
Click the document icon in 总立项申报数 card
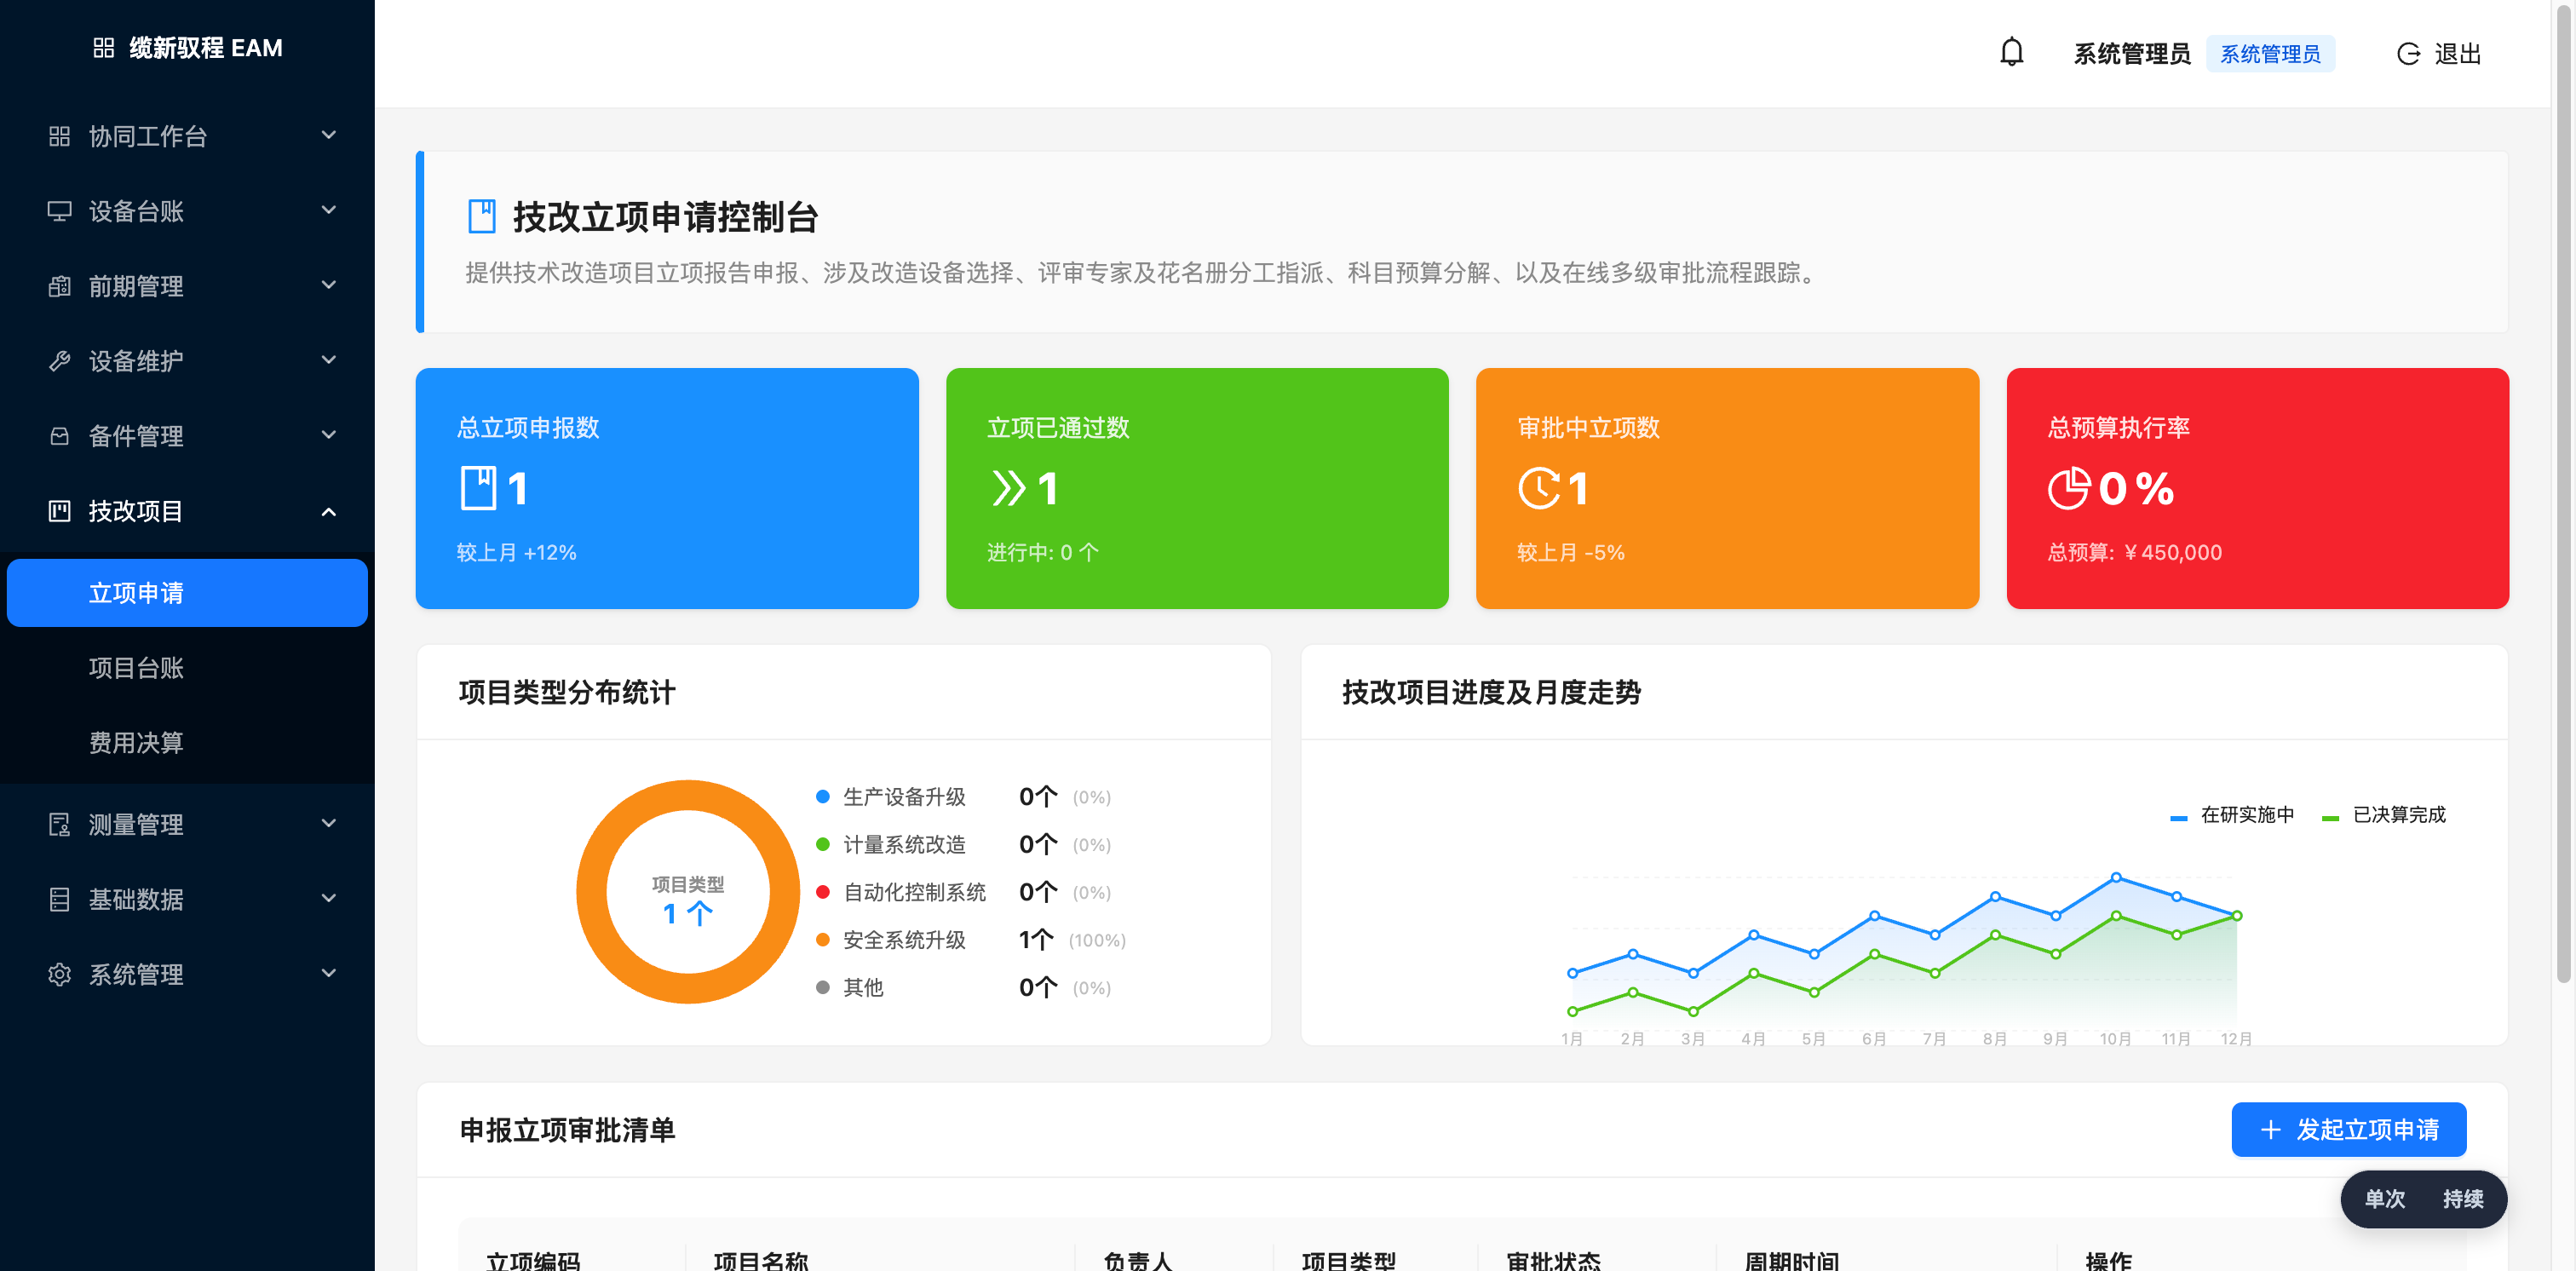point(478,488)
